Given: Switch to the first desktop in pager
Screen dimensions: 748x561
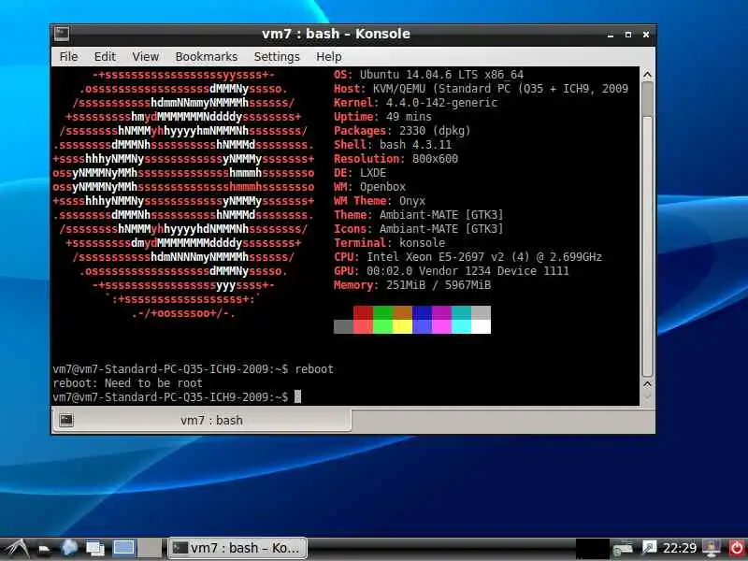Looking at the screenshot, I should [x=123, y=548].
